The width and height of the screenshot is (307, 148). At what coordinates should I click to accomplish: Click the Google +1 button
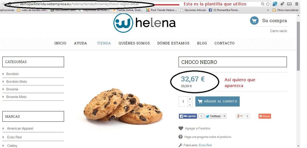coord(240,116)
